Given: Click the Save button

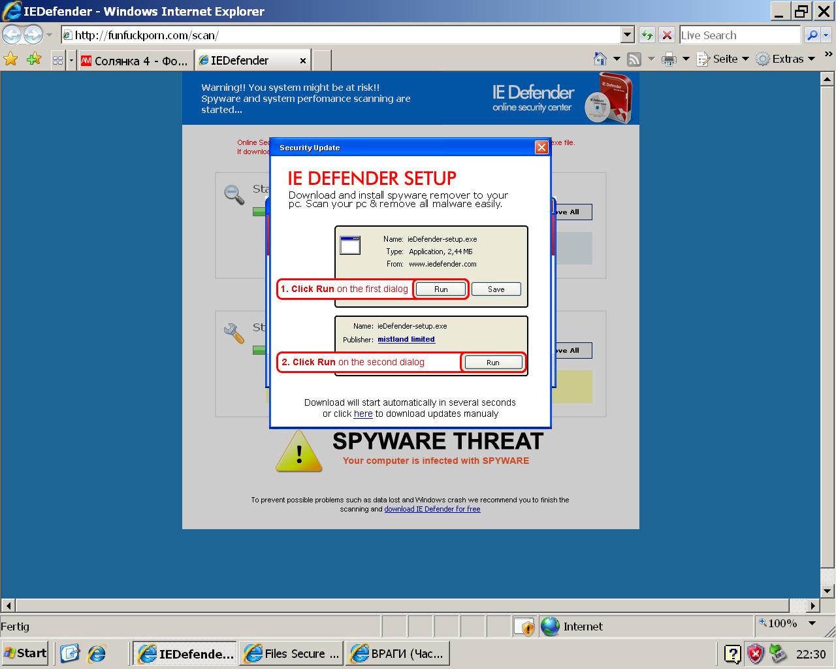Looking at the screenshot, I should pos(496,289).
